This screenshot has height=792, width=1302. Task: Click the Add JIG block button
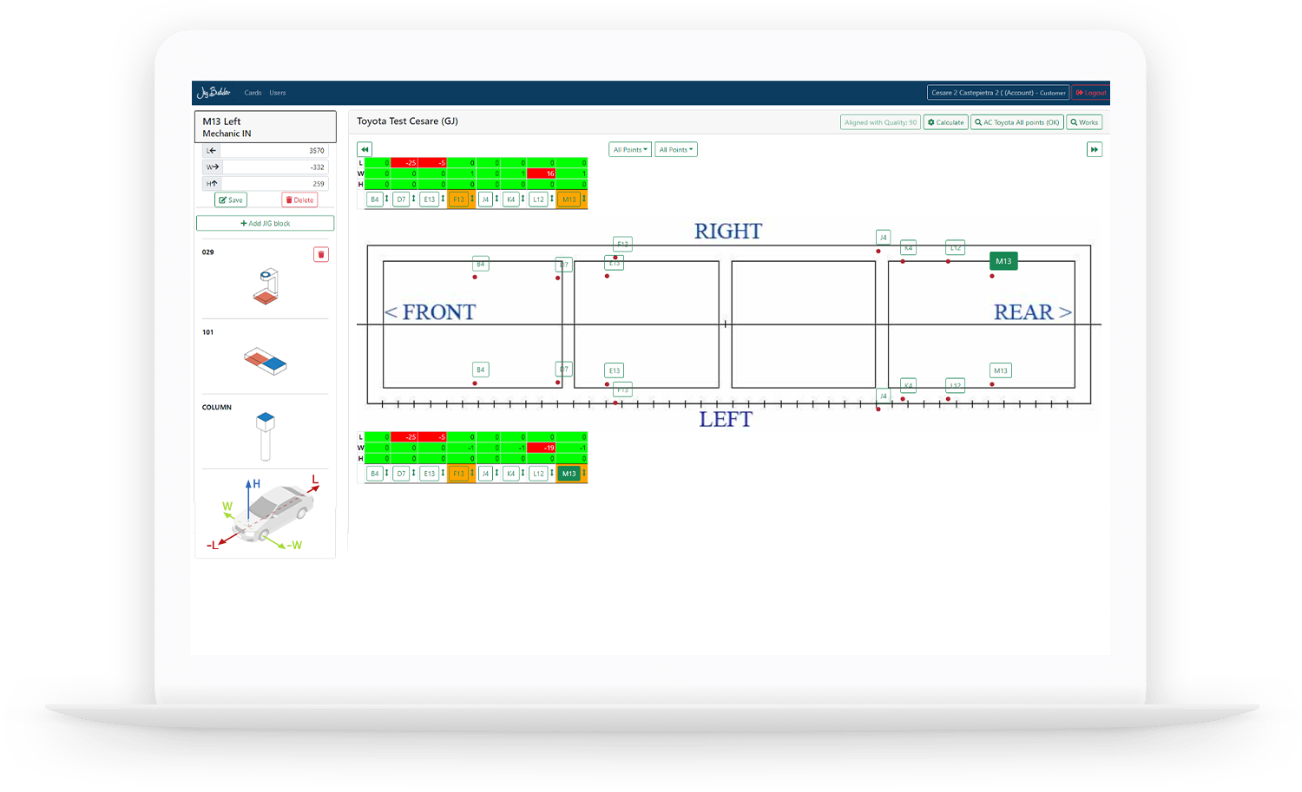[265, 223]
